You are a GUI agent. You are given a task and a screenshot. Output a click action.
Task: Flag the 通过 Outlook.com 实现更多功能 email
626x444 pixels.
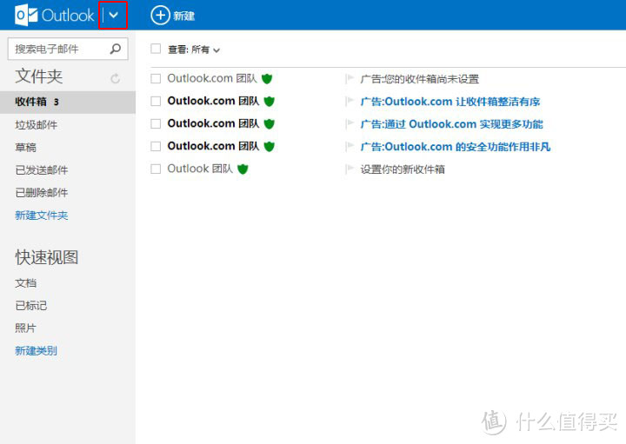coord(350,123)
